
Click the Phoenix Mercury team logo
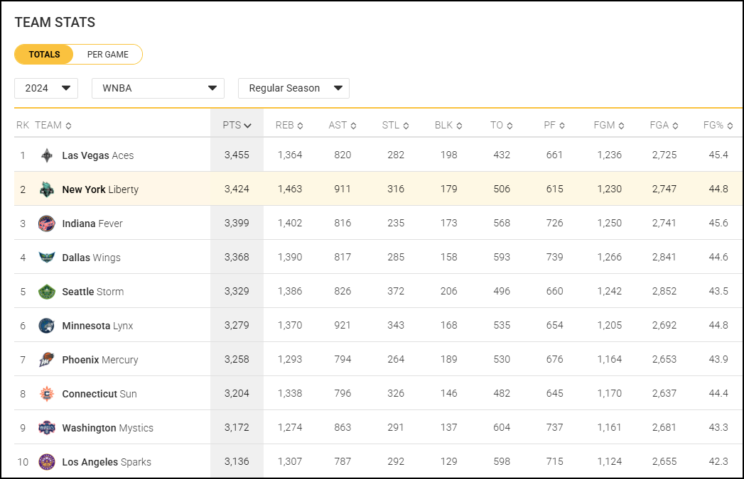point(46,360)
